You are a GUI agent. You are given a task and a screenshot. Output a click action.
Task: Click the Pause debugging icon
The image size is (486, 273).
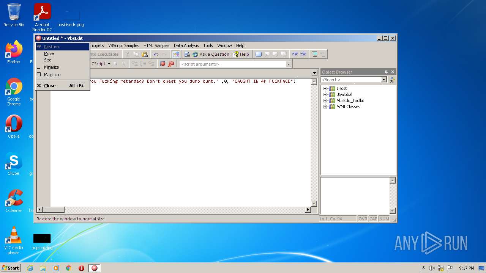point(123,64)
